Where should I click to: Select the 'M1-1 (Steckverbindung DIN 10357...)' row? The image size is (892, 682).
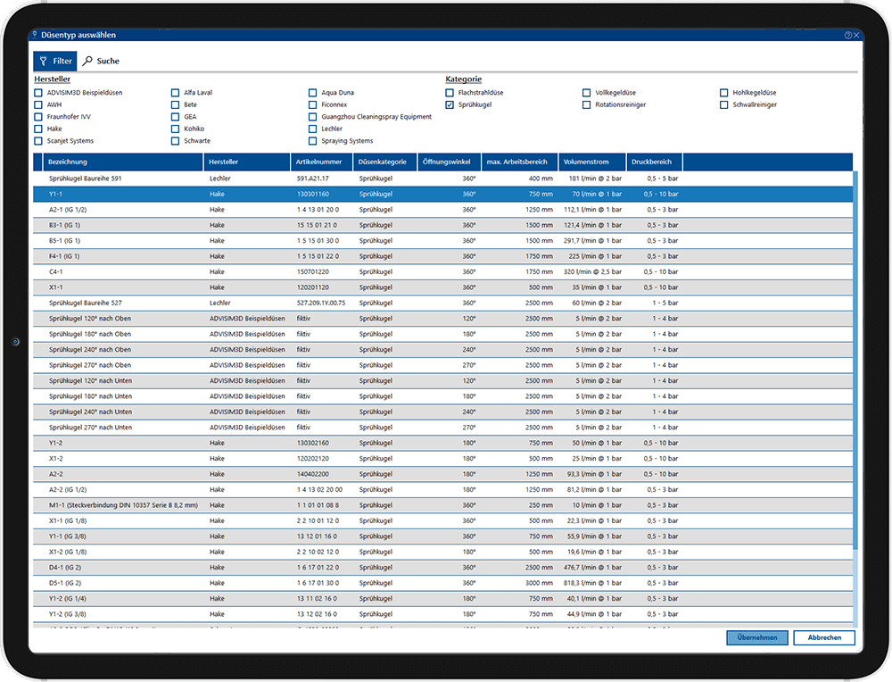point(443,505)
